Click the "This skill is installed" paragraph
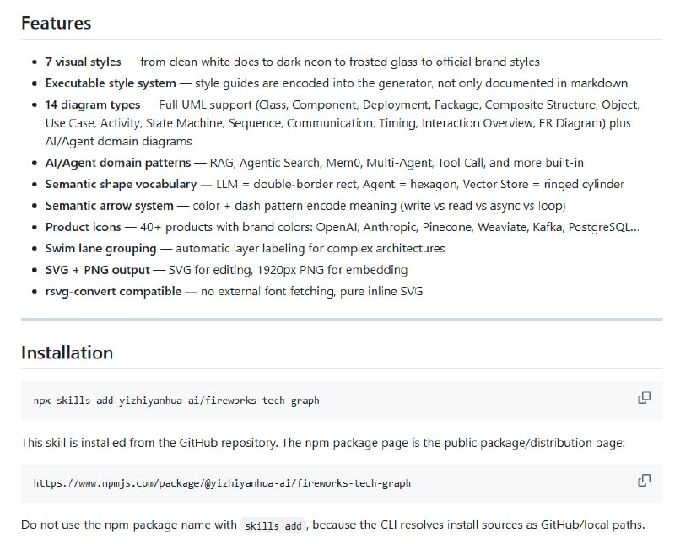 (322, 442)
